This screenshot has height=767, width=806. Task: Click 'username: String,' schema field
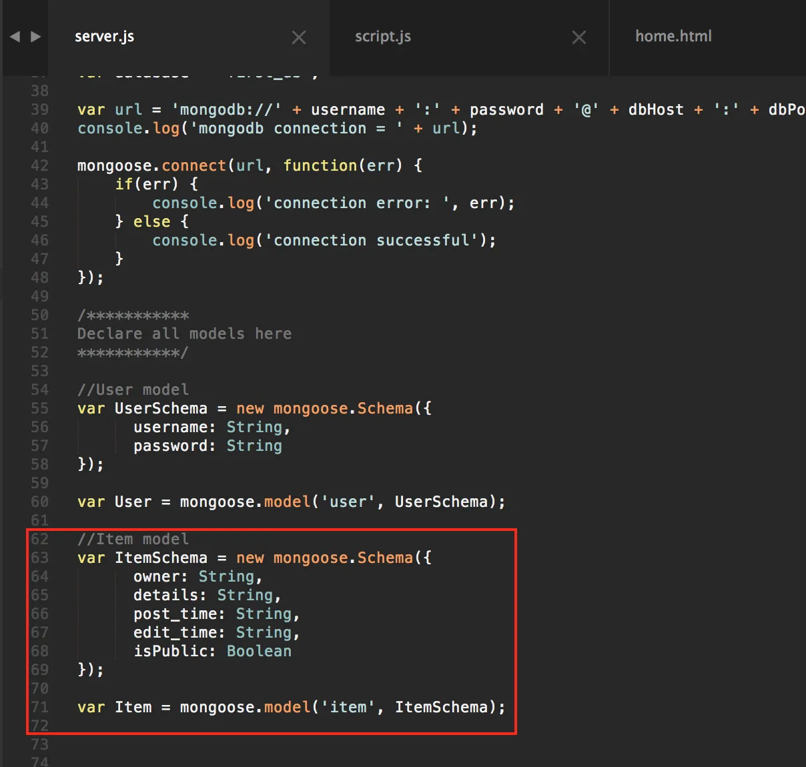pyautogui.click(x=212, y=427)
